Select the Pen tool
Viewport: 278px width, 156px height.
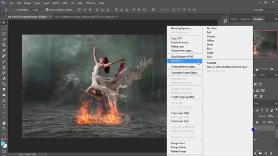tap(4, 101)
